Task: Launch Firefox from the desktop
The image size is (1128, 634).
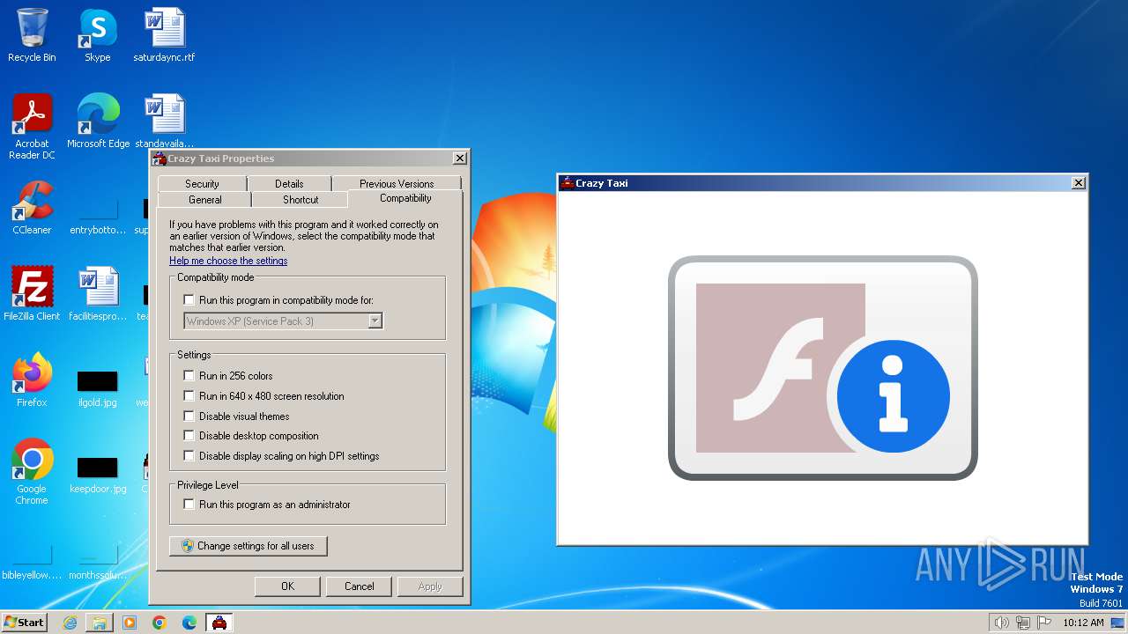Action: [x=32, y=380]
